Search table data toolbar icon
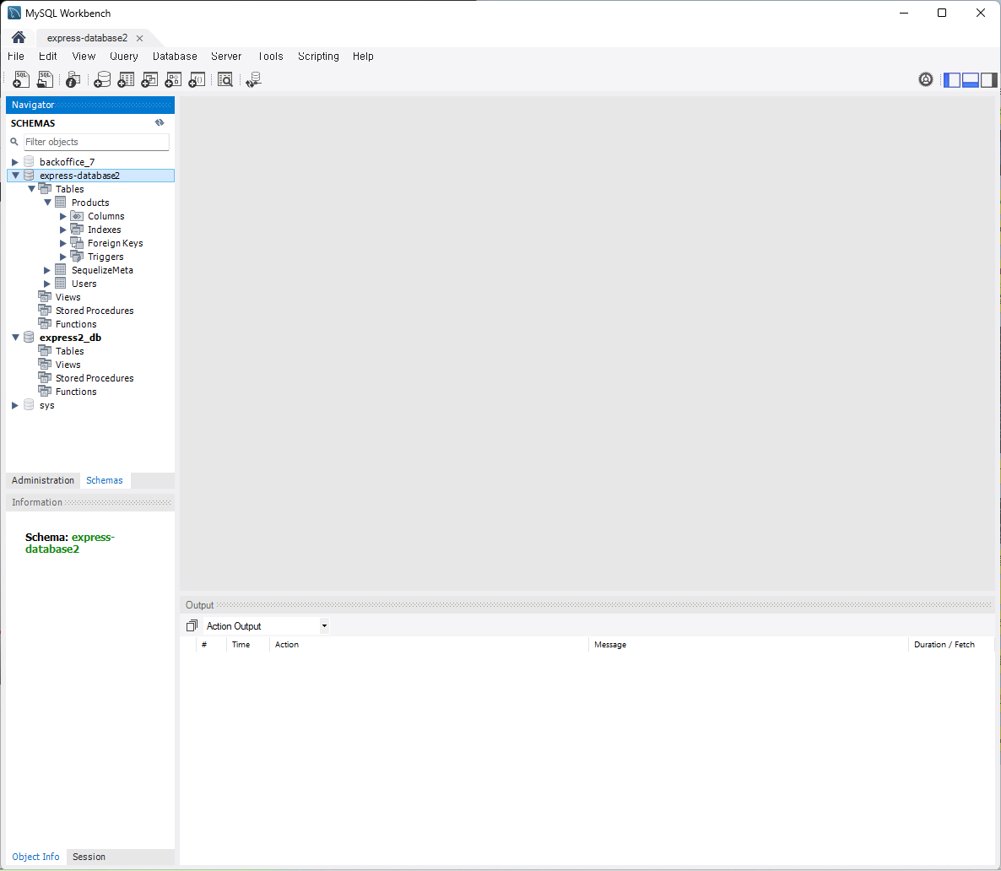Image resolution: width=1001 pixels, height=871 pixels. tap(225, 79)
